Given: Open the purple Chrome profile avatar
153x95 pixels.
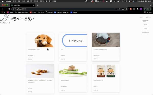Looking at the screenshot, I should [141, 9].
